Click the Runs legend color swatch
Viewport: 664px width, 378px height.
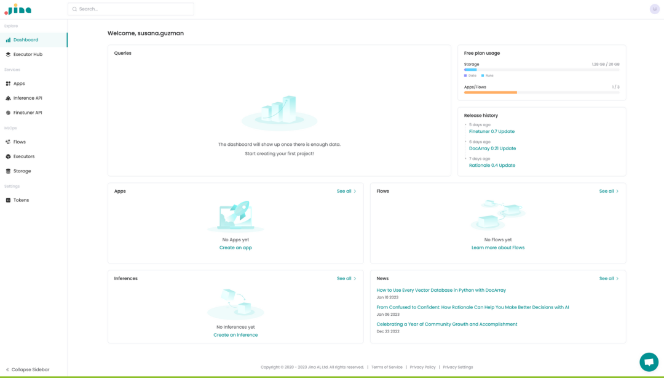[483, 76]
